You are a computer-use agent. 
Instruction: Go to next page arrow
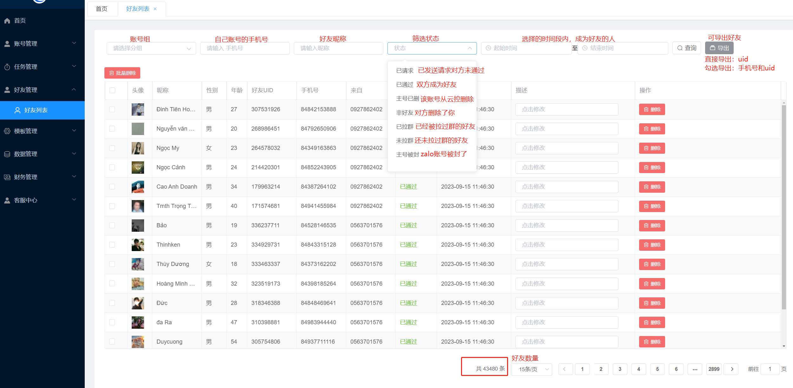(732, 369)
